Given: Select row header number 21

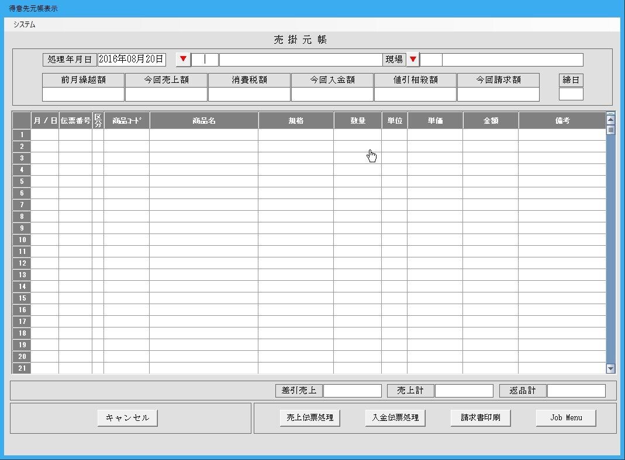Looking at the screenshot, I should pyautogui.click(x=22, y=368).
